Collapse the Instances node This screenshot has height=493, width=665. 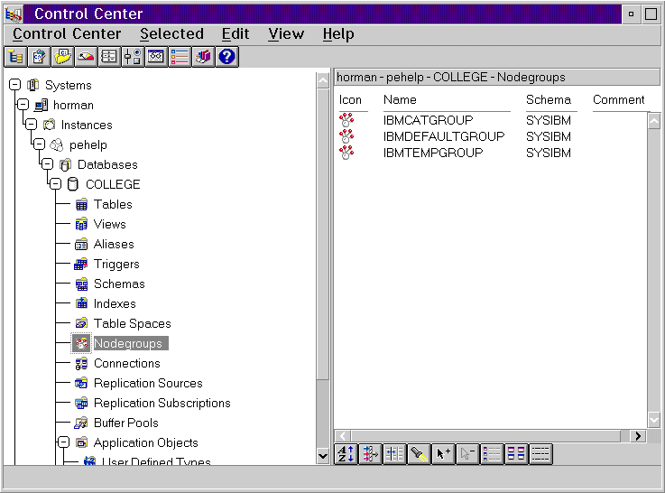(32, 124)
